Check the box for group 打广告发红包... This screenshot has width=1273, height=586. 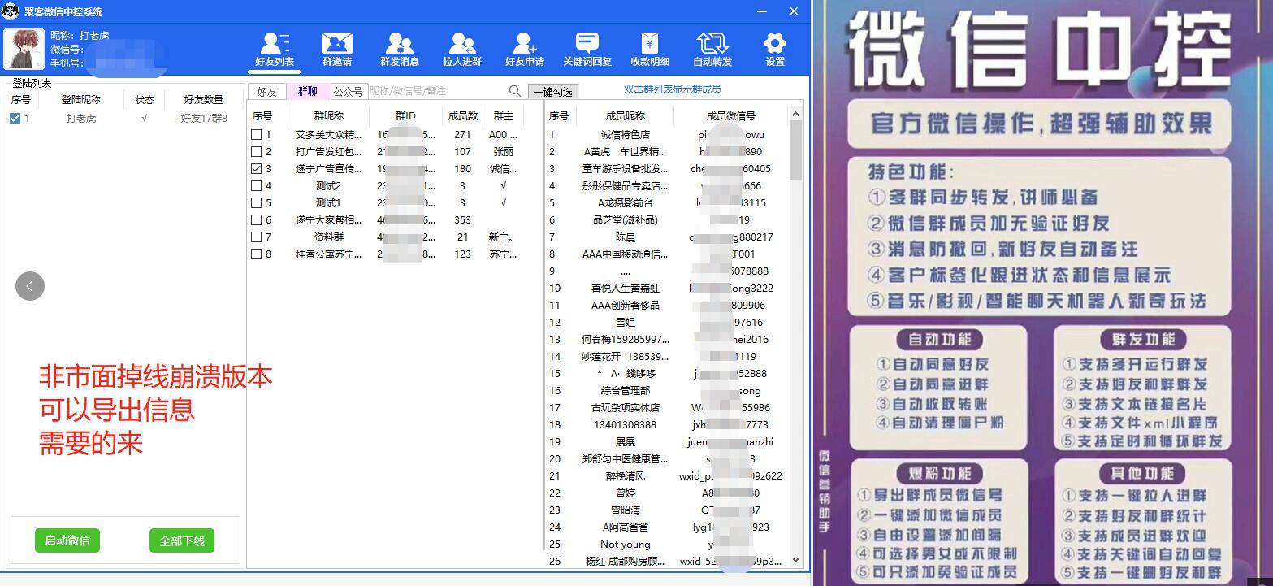click(x=257, y=152)
